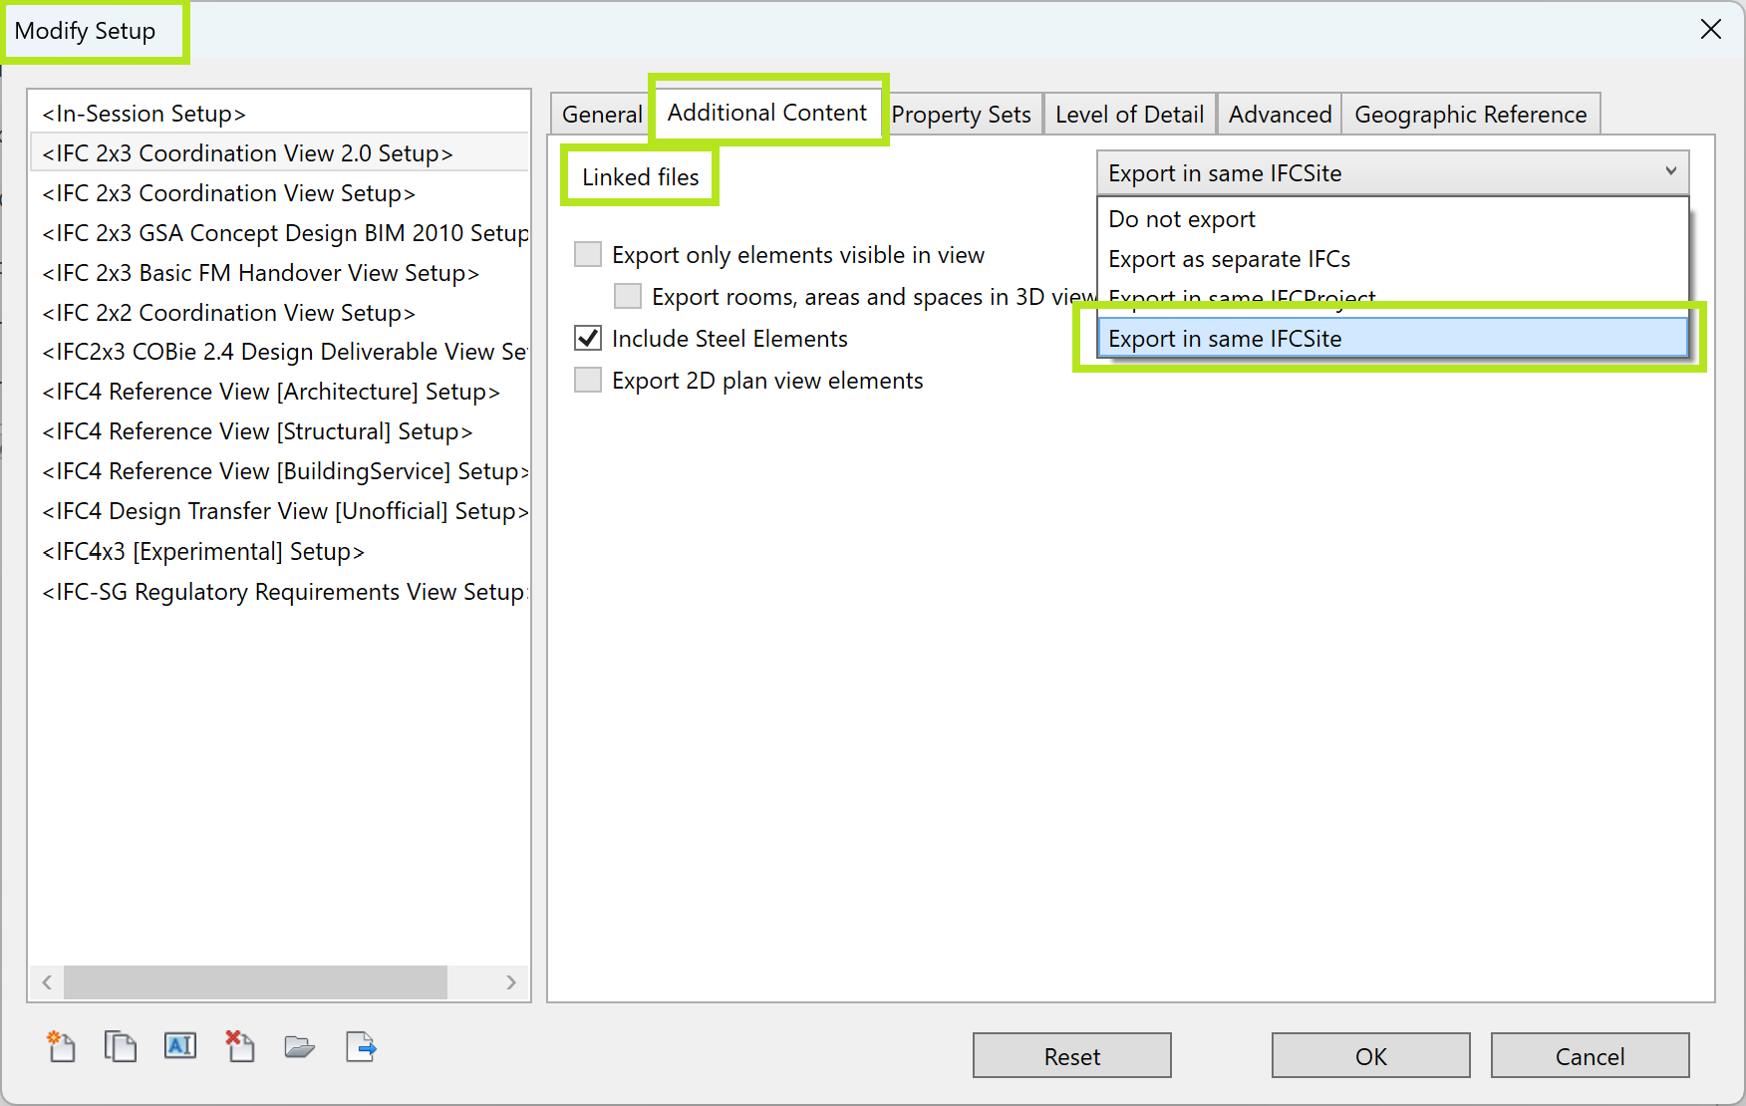Viewport: 1746px width, 1106px height.
Task: Select <IFC 2x2 Coordination View Setup>
Action: tap(279, 313)
